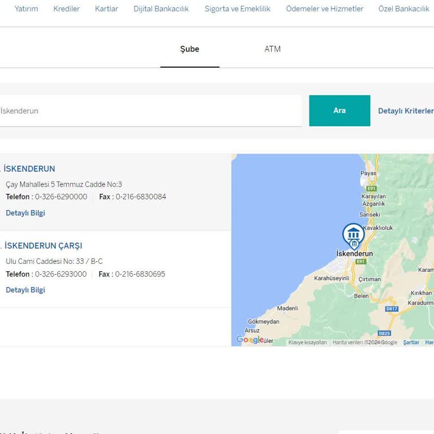Open the Dijital Bankacılık menu
Image resolution: width=434 pixels, height=434 pixels.
[161, 9]
